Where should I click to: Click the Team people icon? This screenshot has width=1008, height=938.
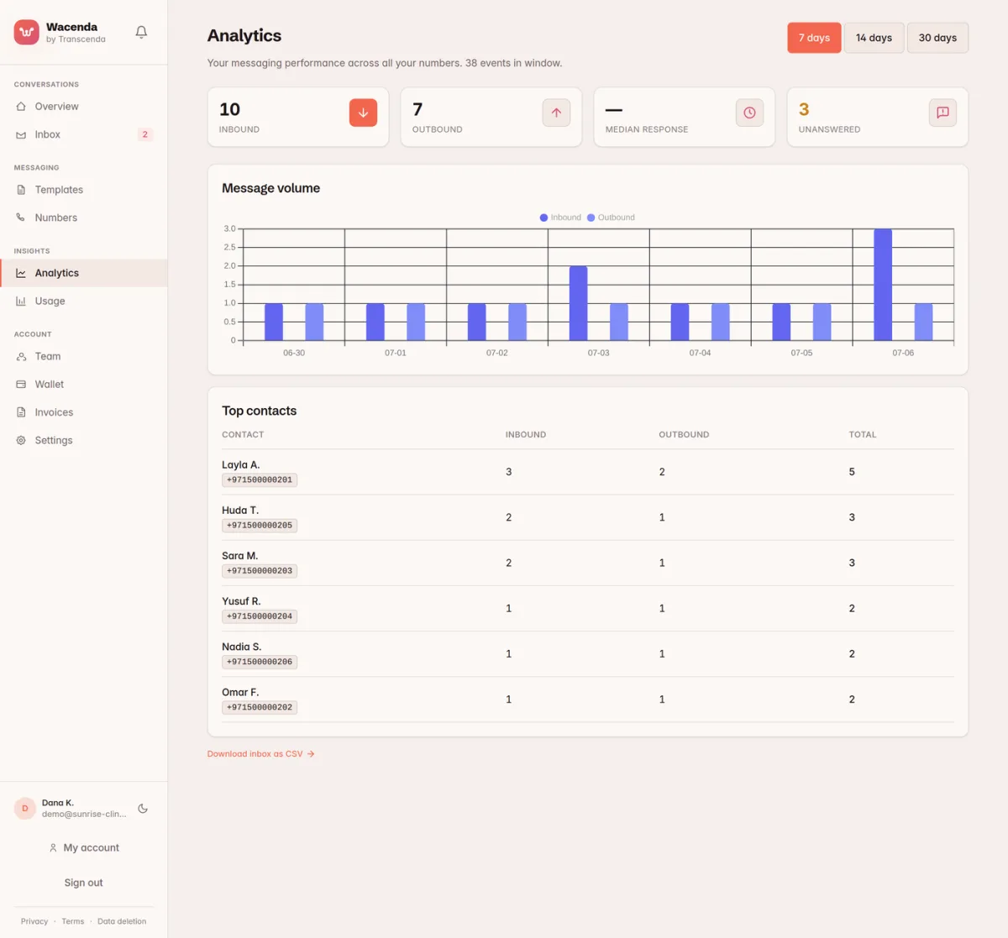tap(21, 356)
